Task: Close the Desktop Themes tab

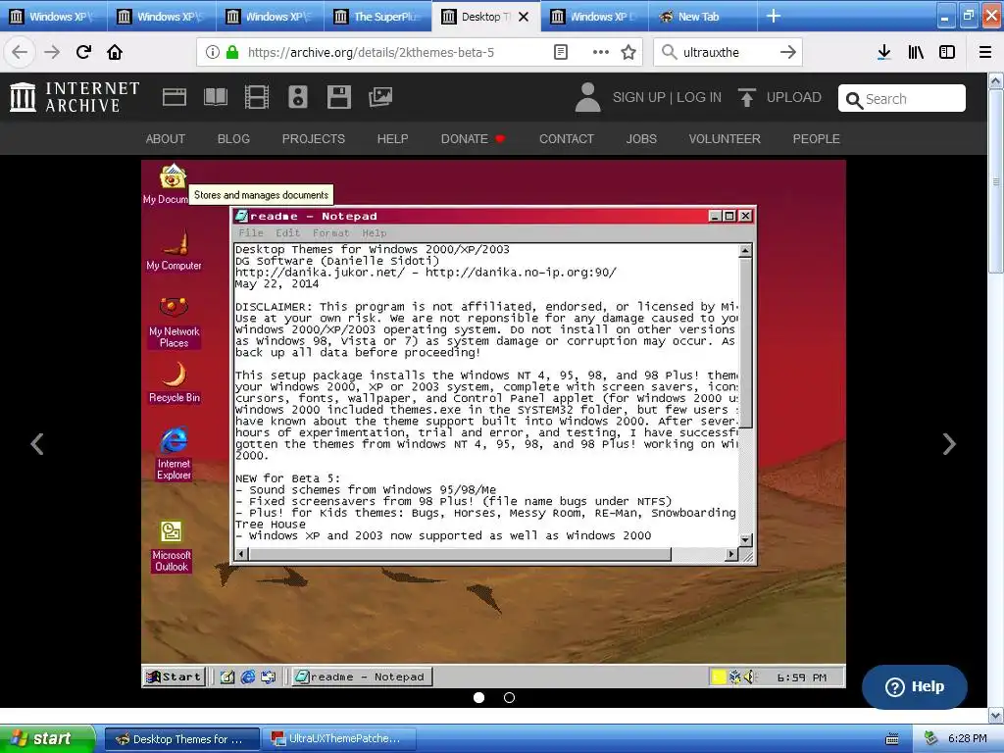Action: click(x=524, y=17)
